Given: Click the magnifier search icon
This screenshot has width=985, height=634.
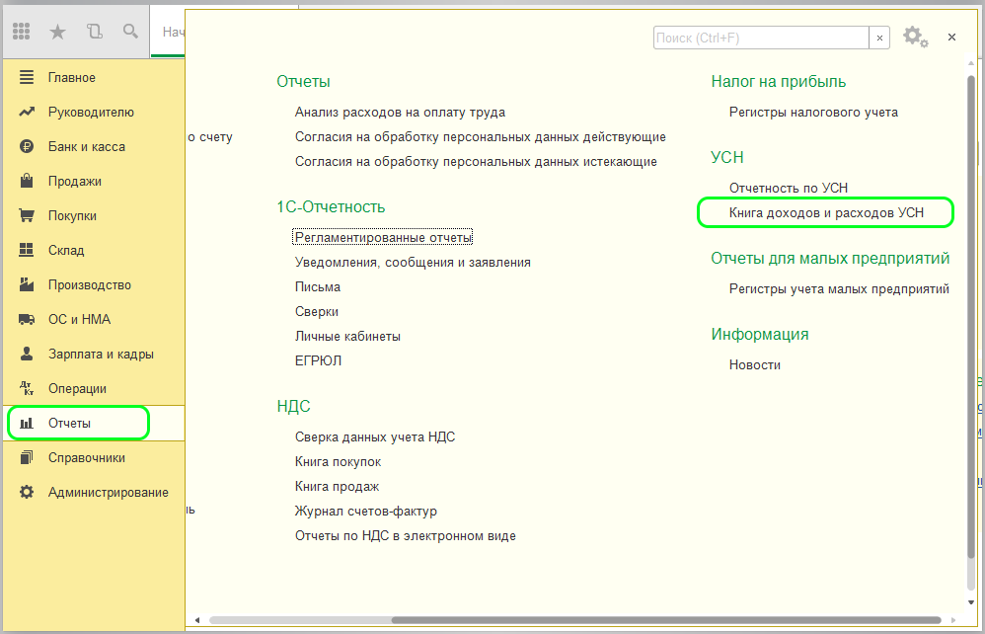Looking at the screenshot, I should (130, 32).
